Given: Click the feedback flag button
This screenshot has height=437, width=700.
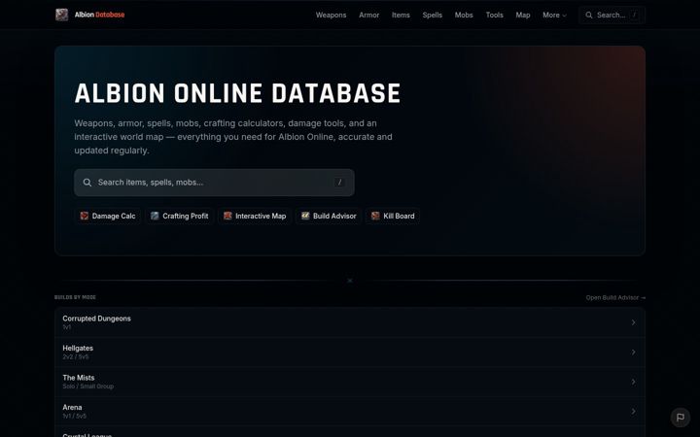Looking at the screenshot, I should point(681,418).
